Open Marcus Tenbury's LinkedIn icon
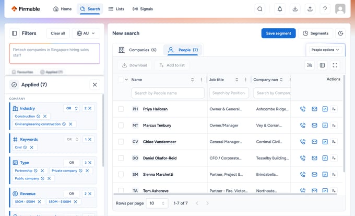355x216 pixels. pyautogui.click(x=325, y=126)
